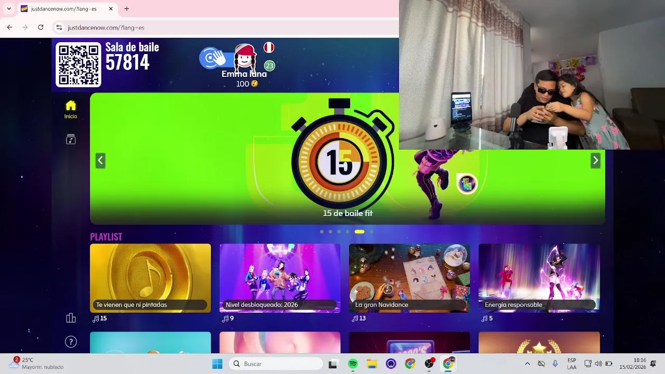The image size is (665, 374).
Task: Click the green level 23 badge
Action: point(269,65)
